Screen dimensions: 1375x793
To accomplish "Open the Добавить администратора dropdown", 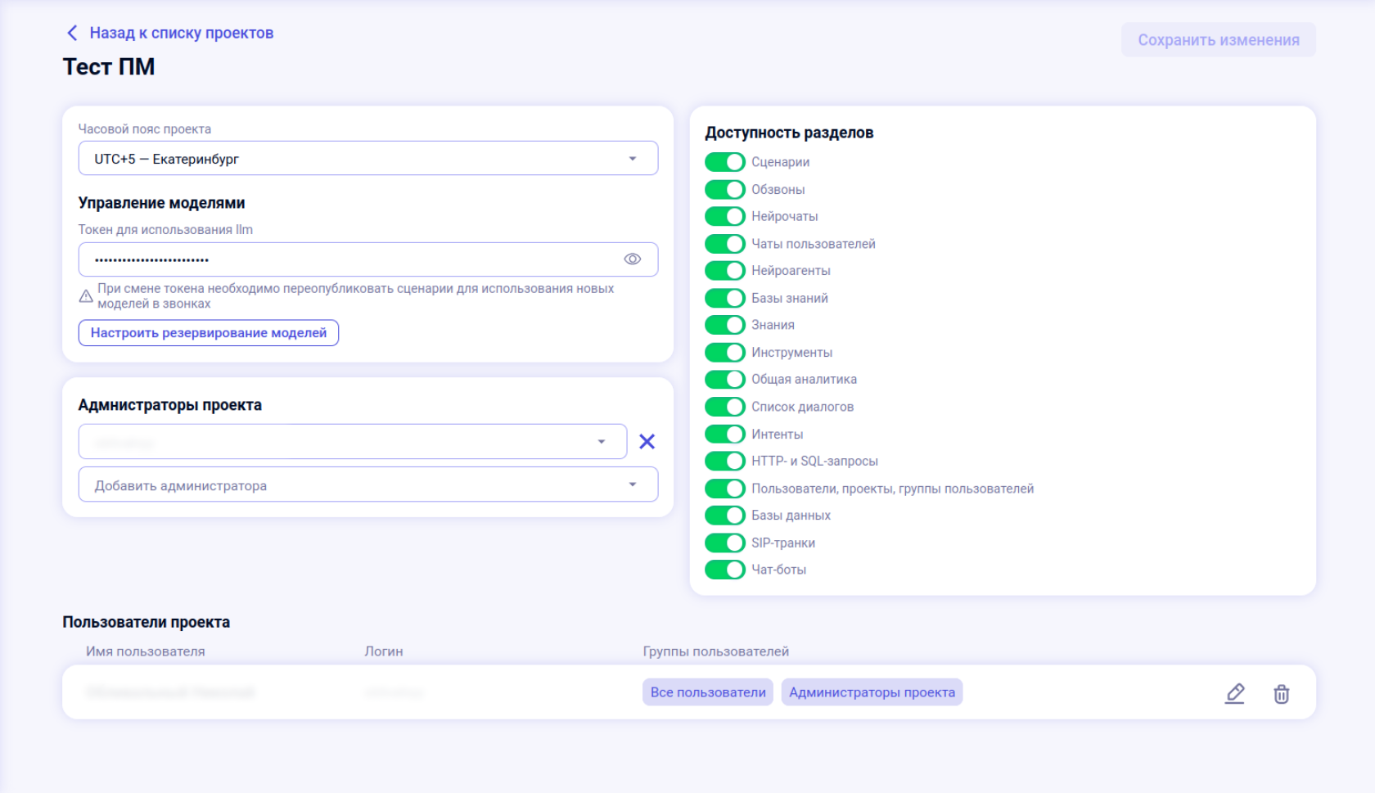I will point(368,484).
